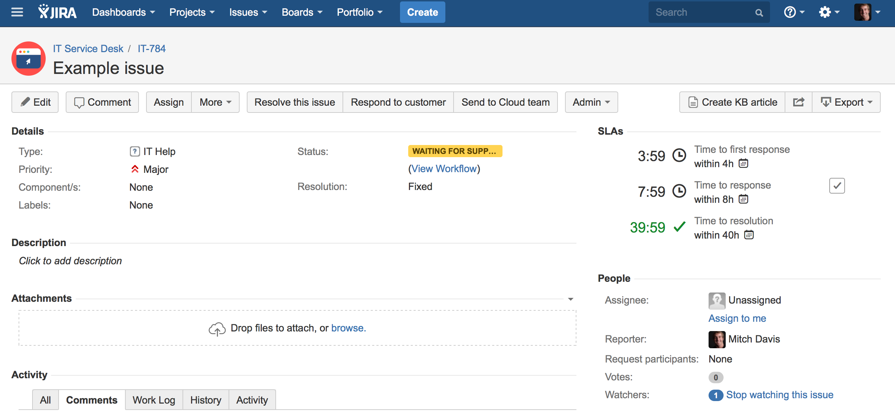Viewport: 895px width, 420px height.
Task: Click the Create button
Action: point(422,12)
